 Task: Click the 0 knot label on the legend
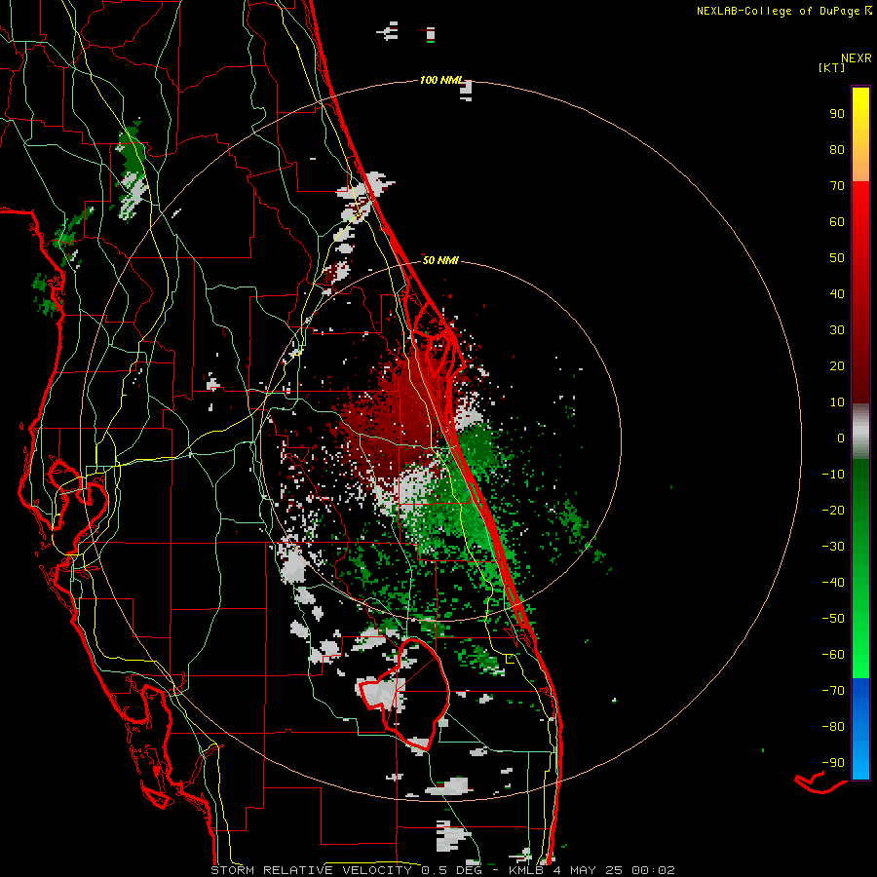841,438
